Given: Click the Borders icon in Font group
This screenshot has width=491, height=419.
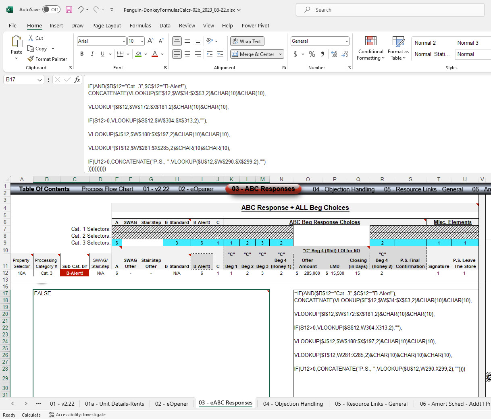Looking at the screenshot, I should 120,54.
